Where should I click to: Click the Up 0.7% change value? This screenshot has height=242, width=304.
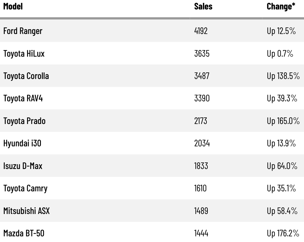280,53
